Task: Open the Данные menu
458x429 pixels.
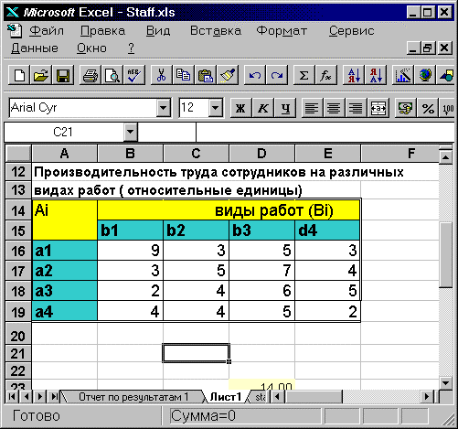Action: [35, 48]
